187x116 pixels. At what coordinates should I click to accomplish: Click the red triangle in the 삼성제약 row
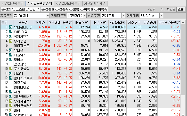(x=49, y=64)
